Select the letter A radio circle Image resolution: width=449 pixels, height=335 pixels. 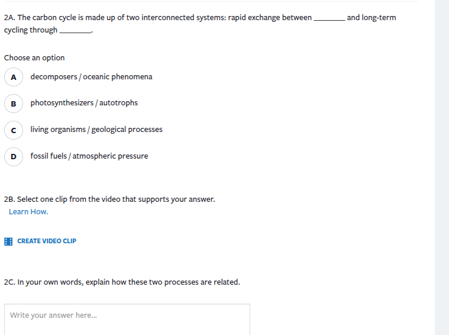click(x=13, y=77)
